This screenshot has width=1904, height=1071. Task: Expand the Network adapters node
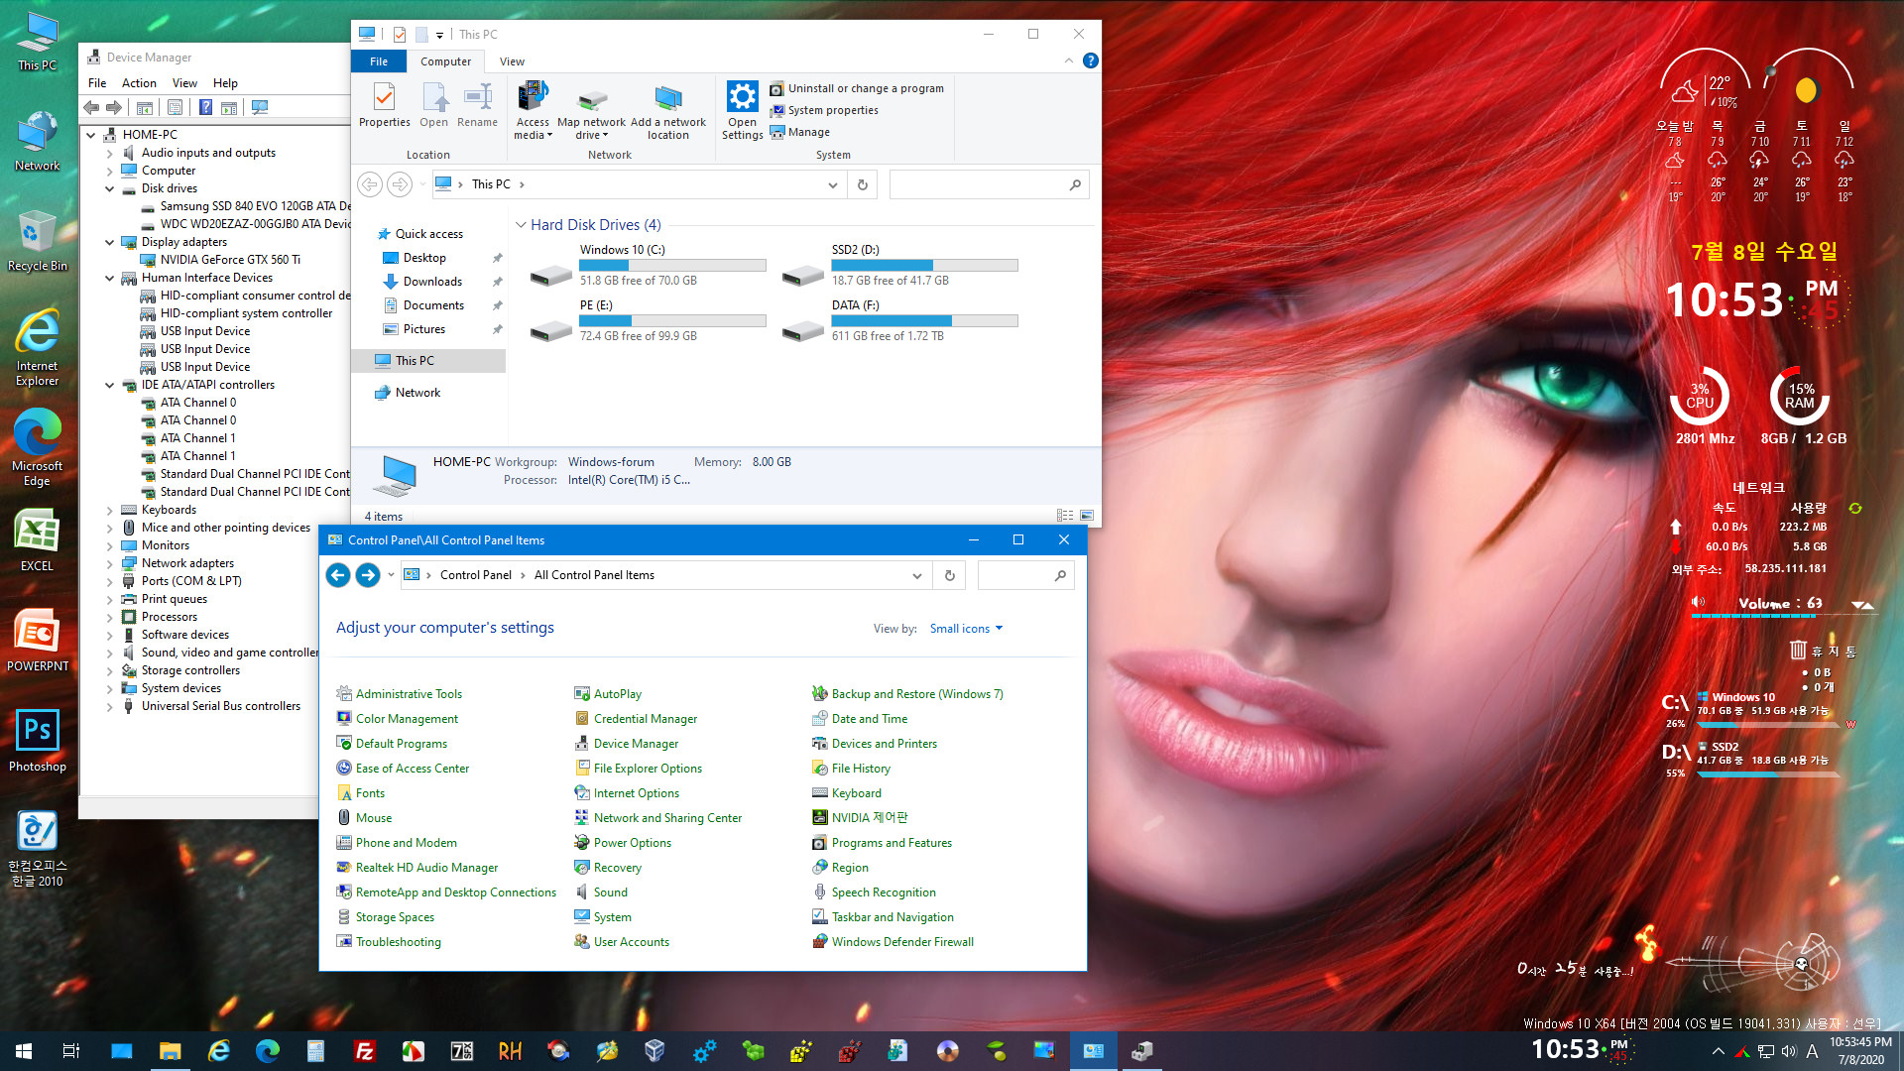pyautogui.click(x=109, y=563)
